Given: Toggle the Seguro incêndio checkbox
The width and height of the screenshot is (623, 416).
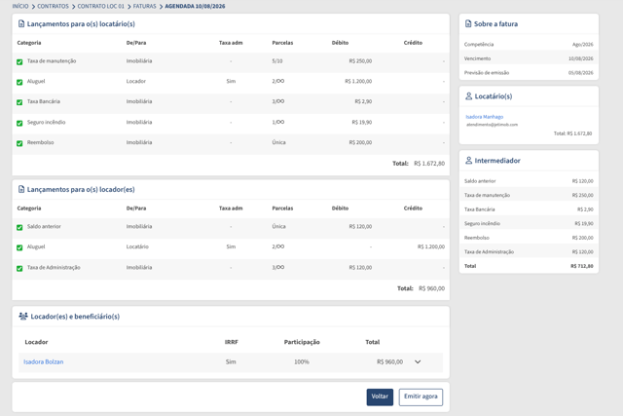Looking at the screenshot, I should point(19,123).
